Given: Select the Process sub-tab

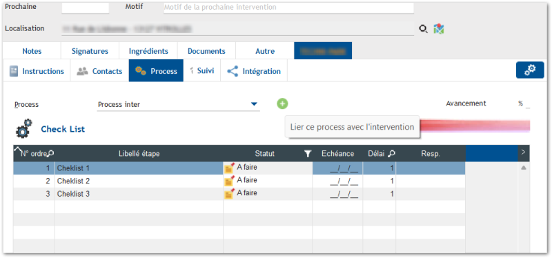Looking at the screenshot, I should pos(156,71).
